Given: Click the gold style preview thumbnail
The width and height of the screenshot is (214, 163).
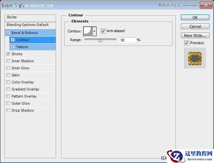Looking at the screenshot, I should [195, 58].
